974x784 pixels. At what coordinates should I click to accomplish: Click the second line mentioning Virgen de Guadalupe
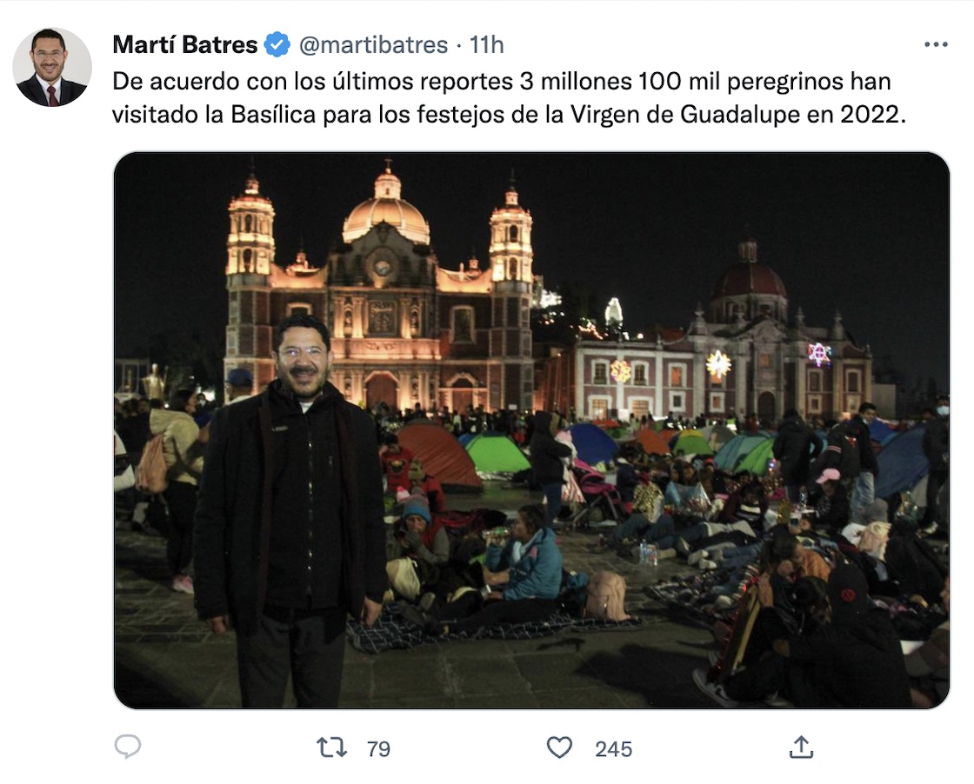point(509,115)
